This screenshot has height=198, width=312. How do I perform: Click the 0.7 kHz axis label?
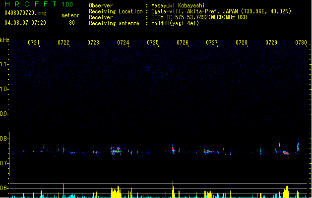pos(4,163)
